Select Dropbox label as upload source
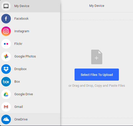The width and height of the screenshot is (133, 126). 20,69
